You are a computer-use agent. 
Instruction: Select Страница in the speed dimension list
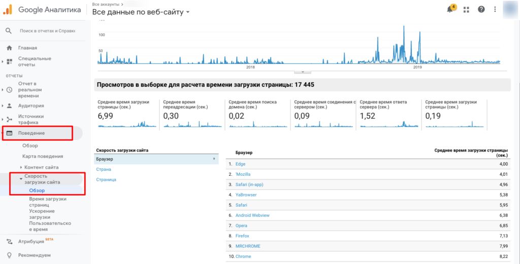106,179
